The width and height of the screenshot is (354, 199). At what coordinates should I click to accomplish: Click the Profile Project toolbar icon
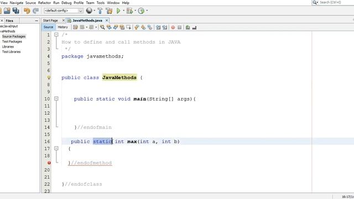coord(141,11)
